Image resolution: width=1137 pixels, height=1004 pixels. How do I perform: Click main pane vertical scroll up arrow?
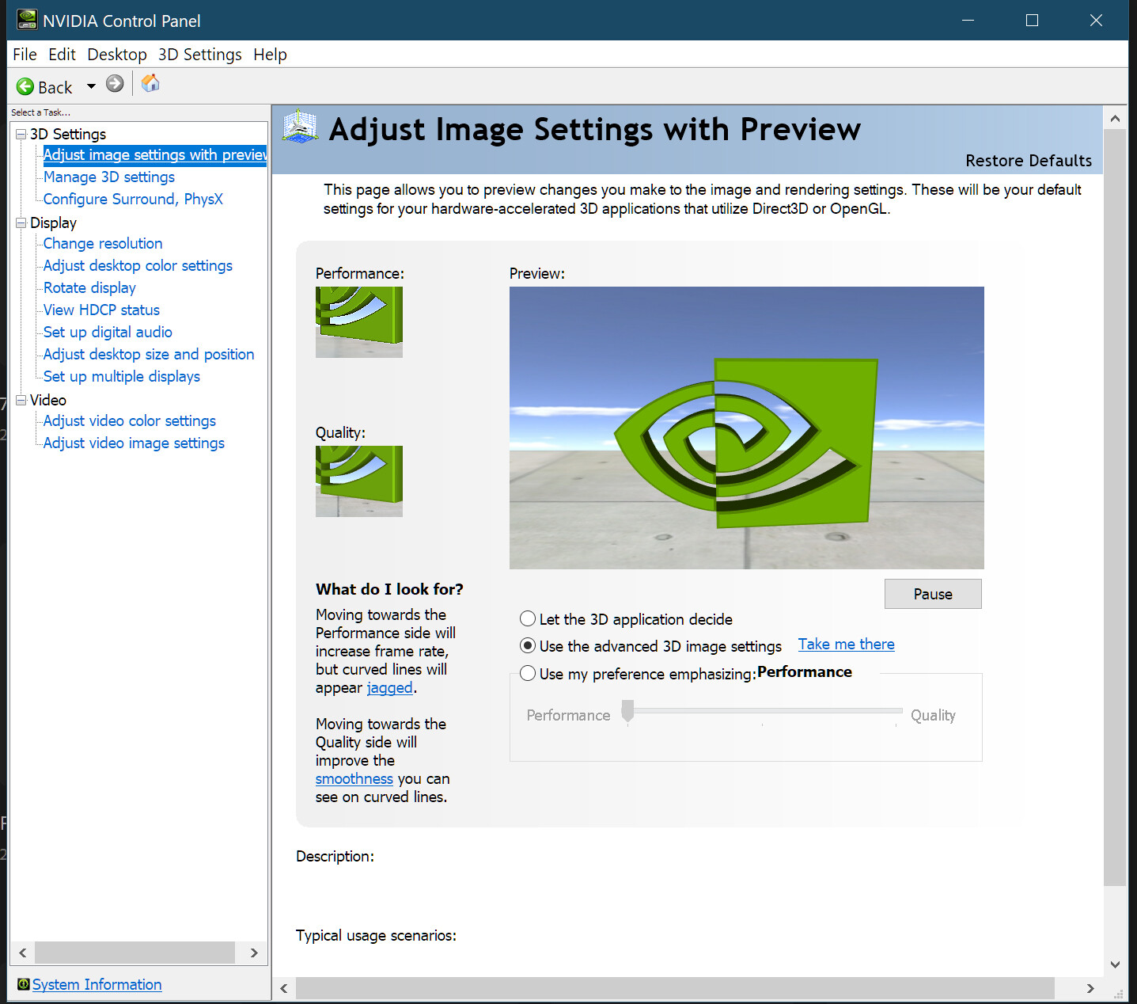tap(1115, 119)
